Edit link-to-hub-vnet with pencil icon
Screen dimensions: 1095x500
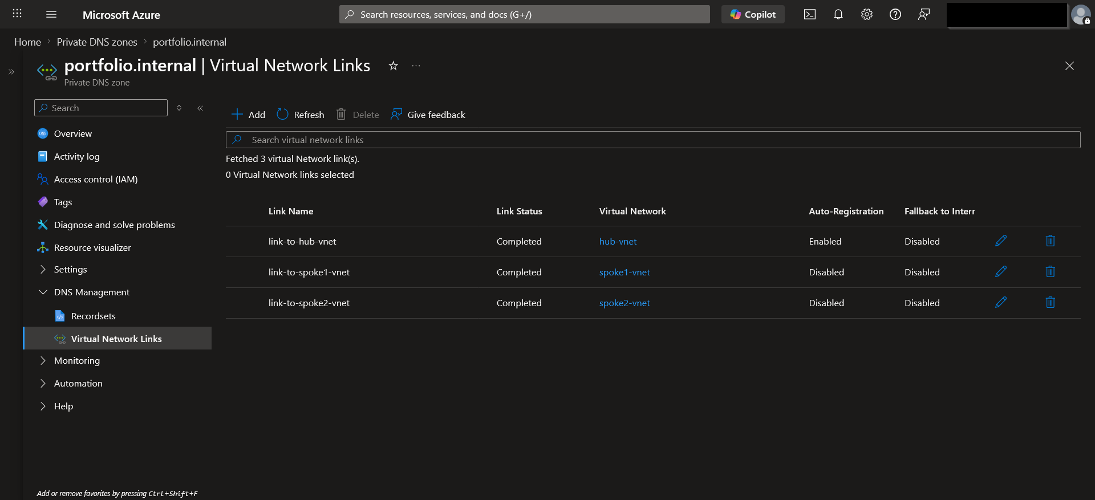(x=1001, y=241)
